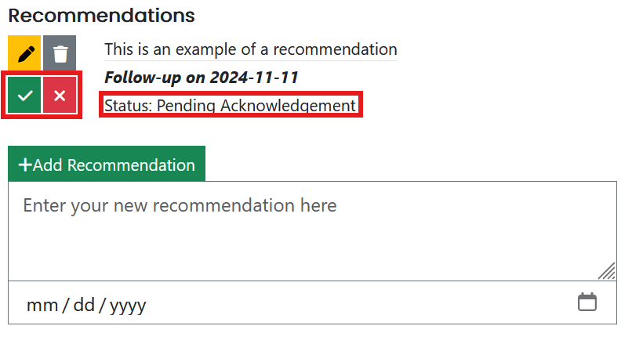Delete the recommendation with the trash icon
The image size is (632, 344).
click(x=60, y=54)
